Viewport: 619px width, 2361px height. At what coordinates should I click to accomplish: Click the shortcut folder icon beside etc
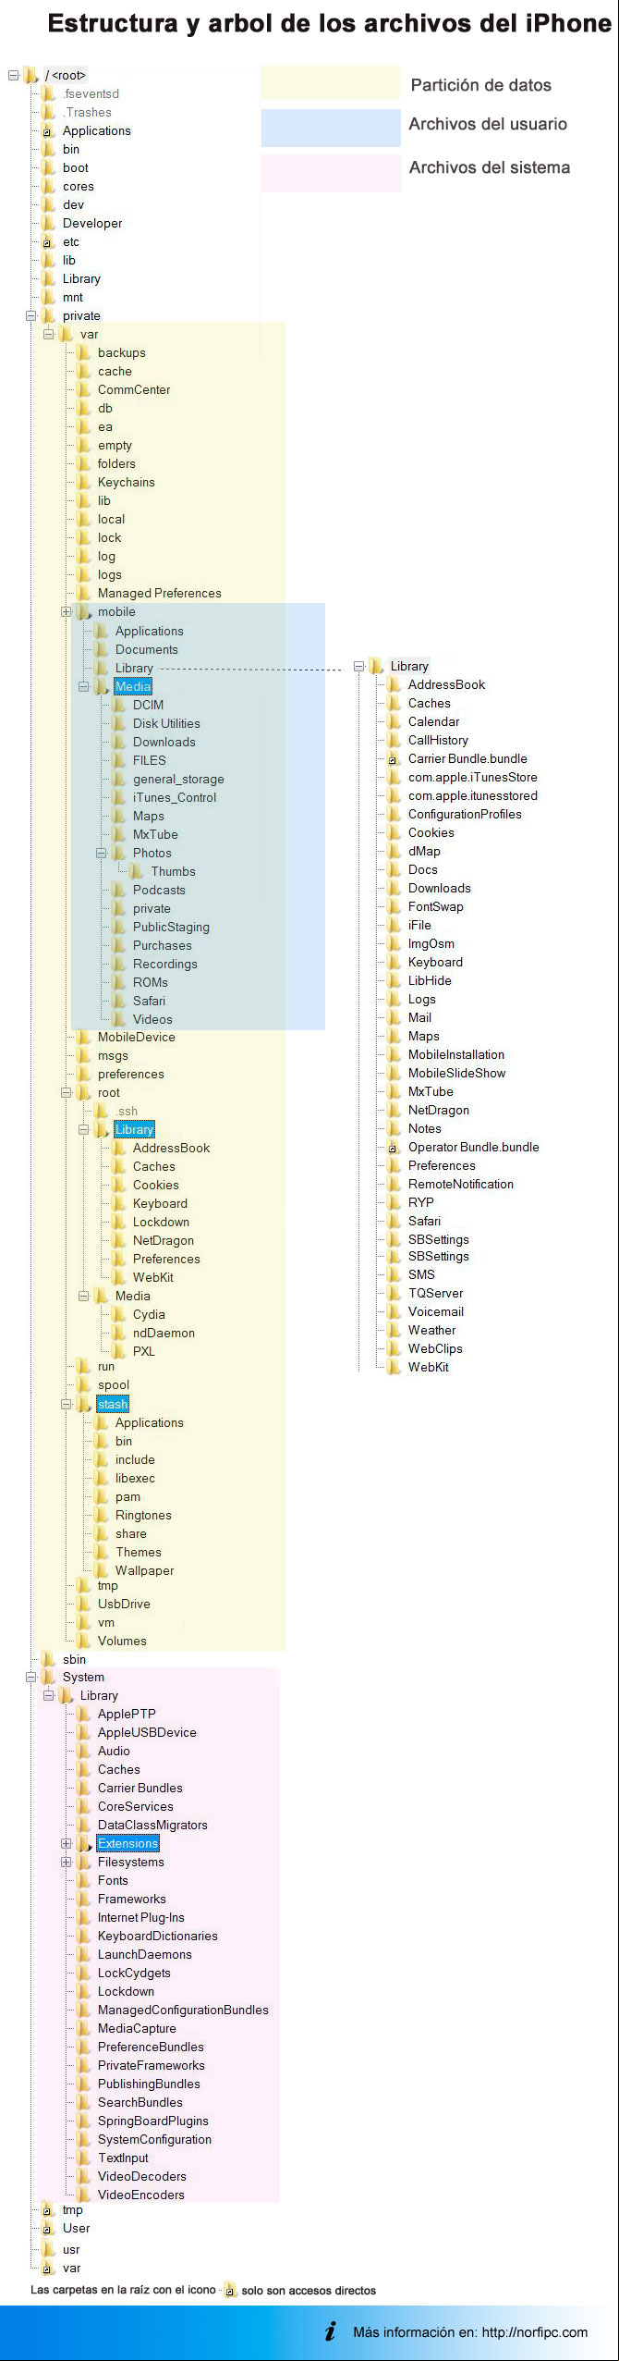point(48,241)
